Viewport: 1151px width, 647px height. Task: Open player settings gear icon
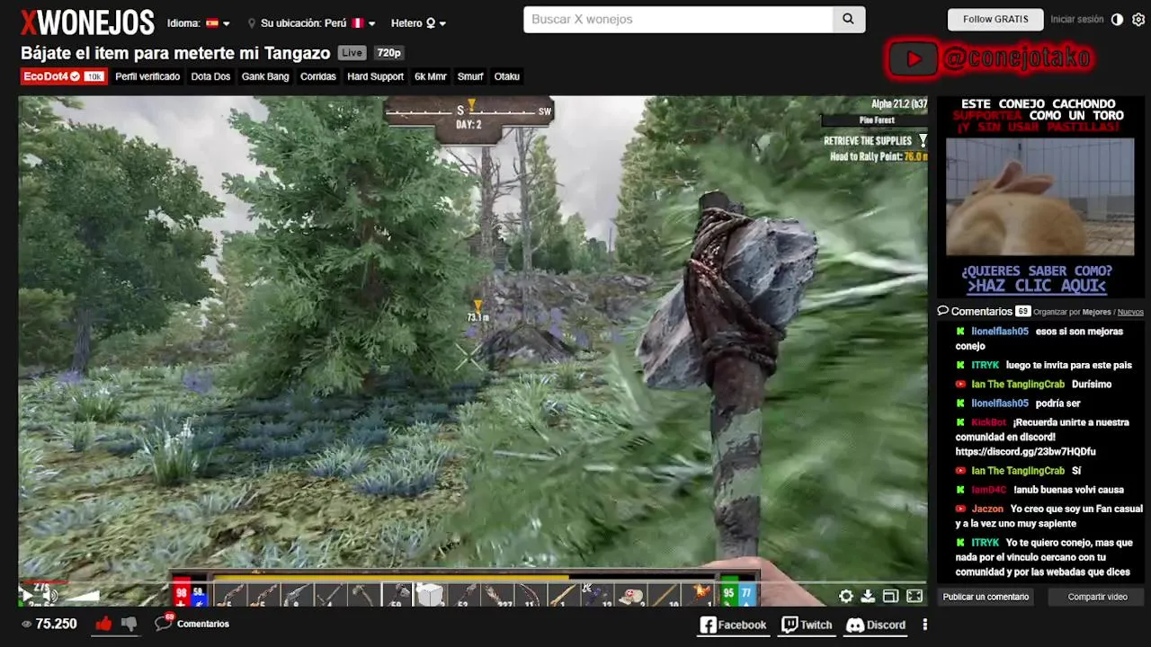tap(846, 596)
